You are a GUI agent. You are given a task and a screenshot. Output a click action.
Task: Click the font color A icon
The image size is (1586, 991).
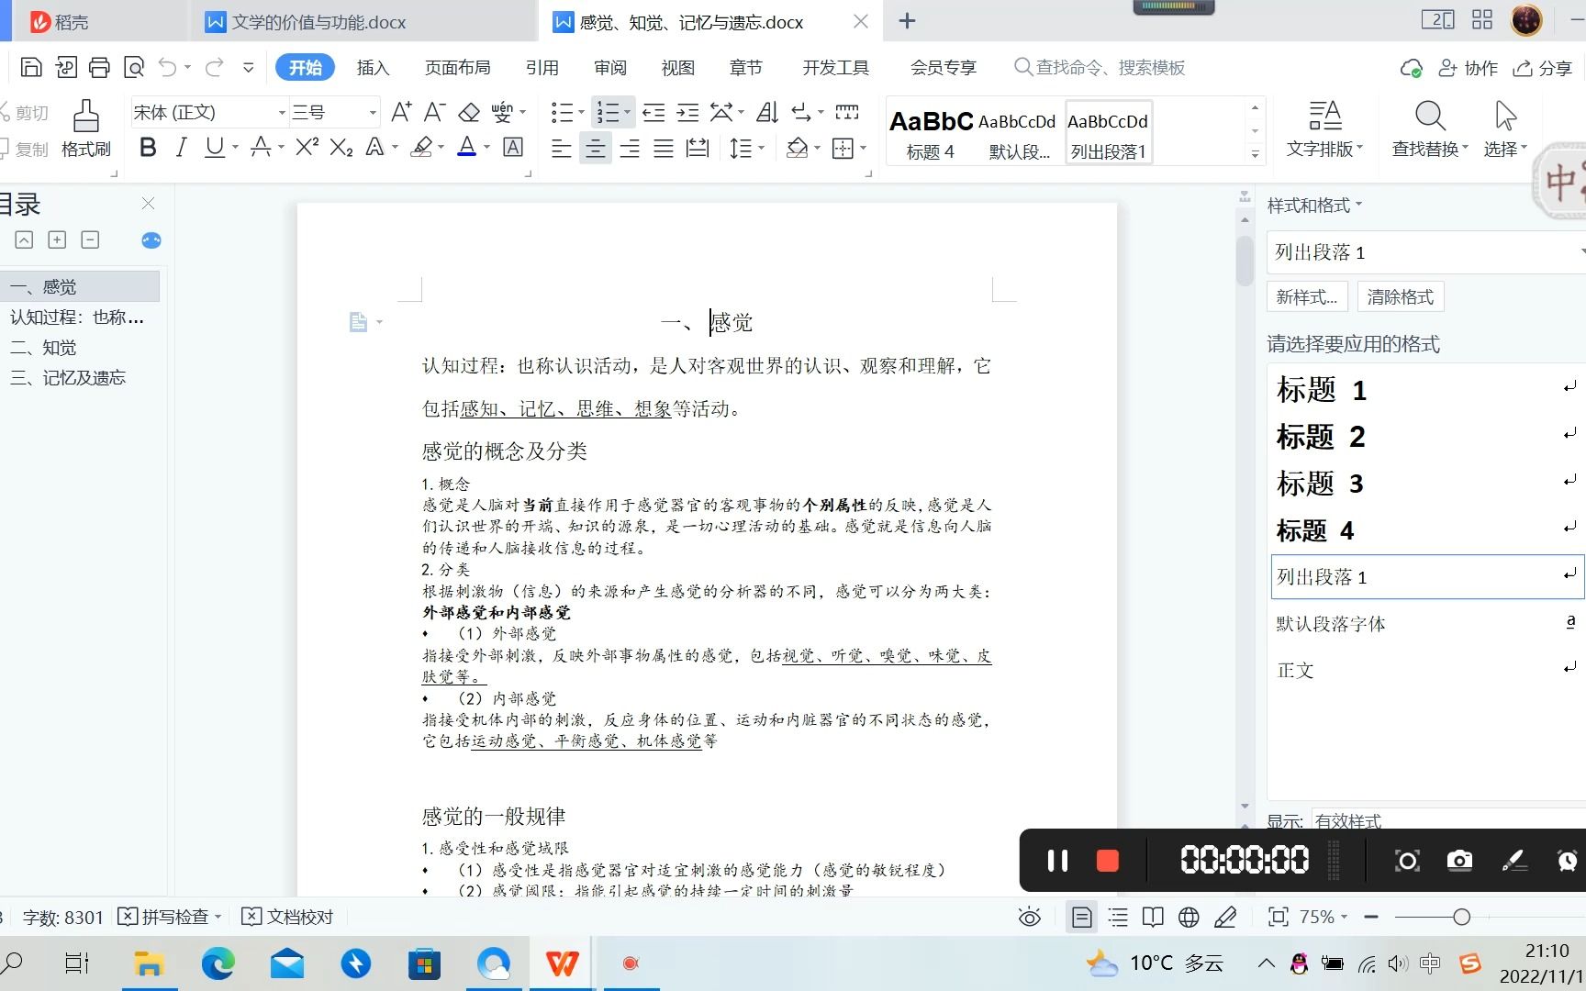tap(467, 147)
